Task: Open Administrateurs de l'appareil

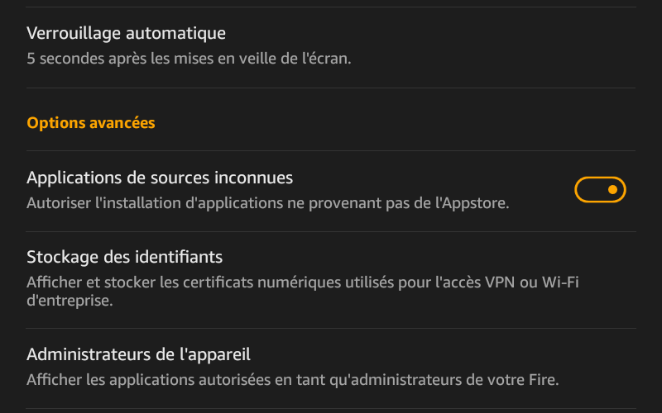Action: click(x=331, y=368)
